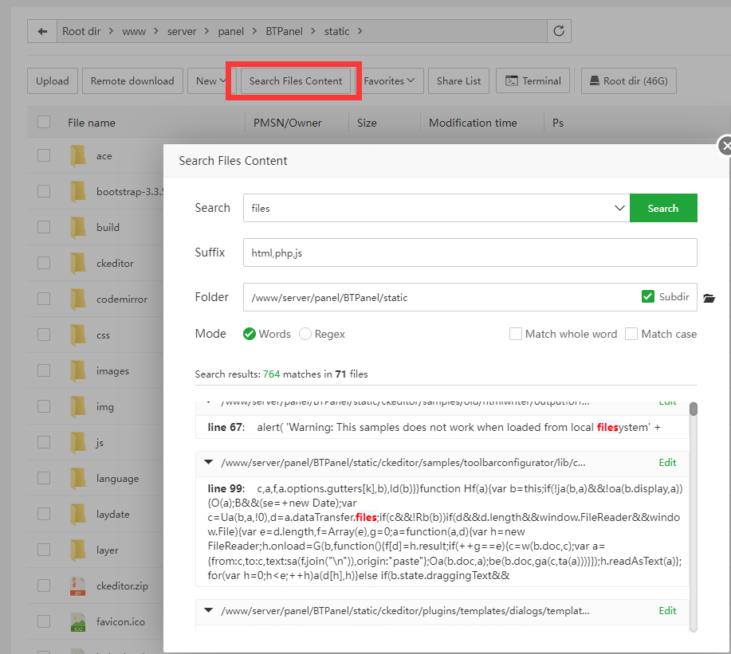Open the Terminal from the toolbar
The width and height of the screenshot is (731, 654).
point(533,81)
